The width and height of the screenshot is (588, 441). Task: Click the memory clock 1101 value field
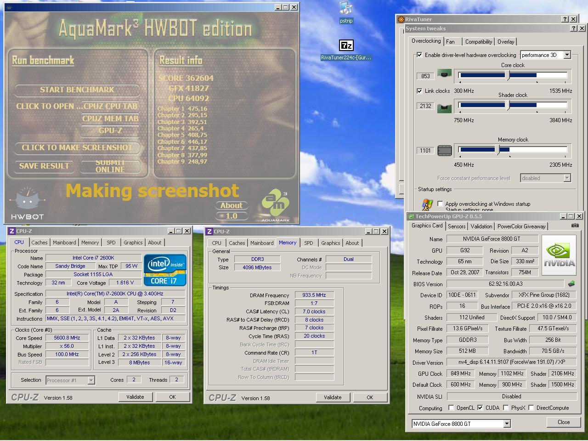(x=425, y=151)
